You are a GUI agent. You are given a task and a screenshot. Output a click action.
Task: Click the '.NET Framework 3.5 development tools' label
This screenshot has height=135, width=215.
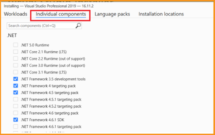point(53,79)
